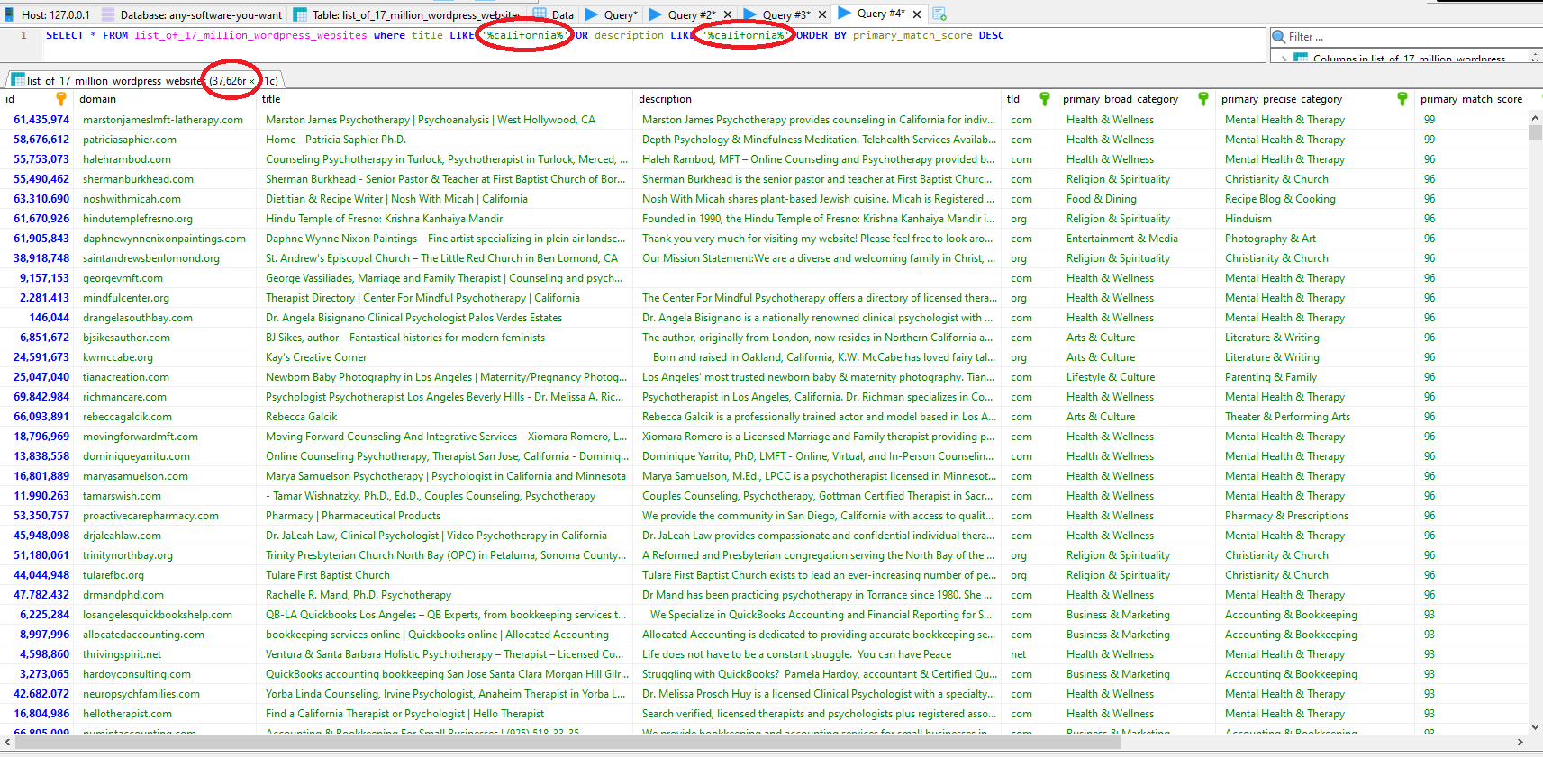Image resolution: width=1543 pixels, height=757 pixels.
Task: Click the green key icon in tld column
Action: coord(1045,99)
